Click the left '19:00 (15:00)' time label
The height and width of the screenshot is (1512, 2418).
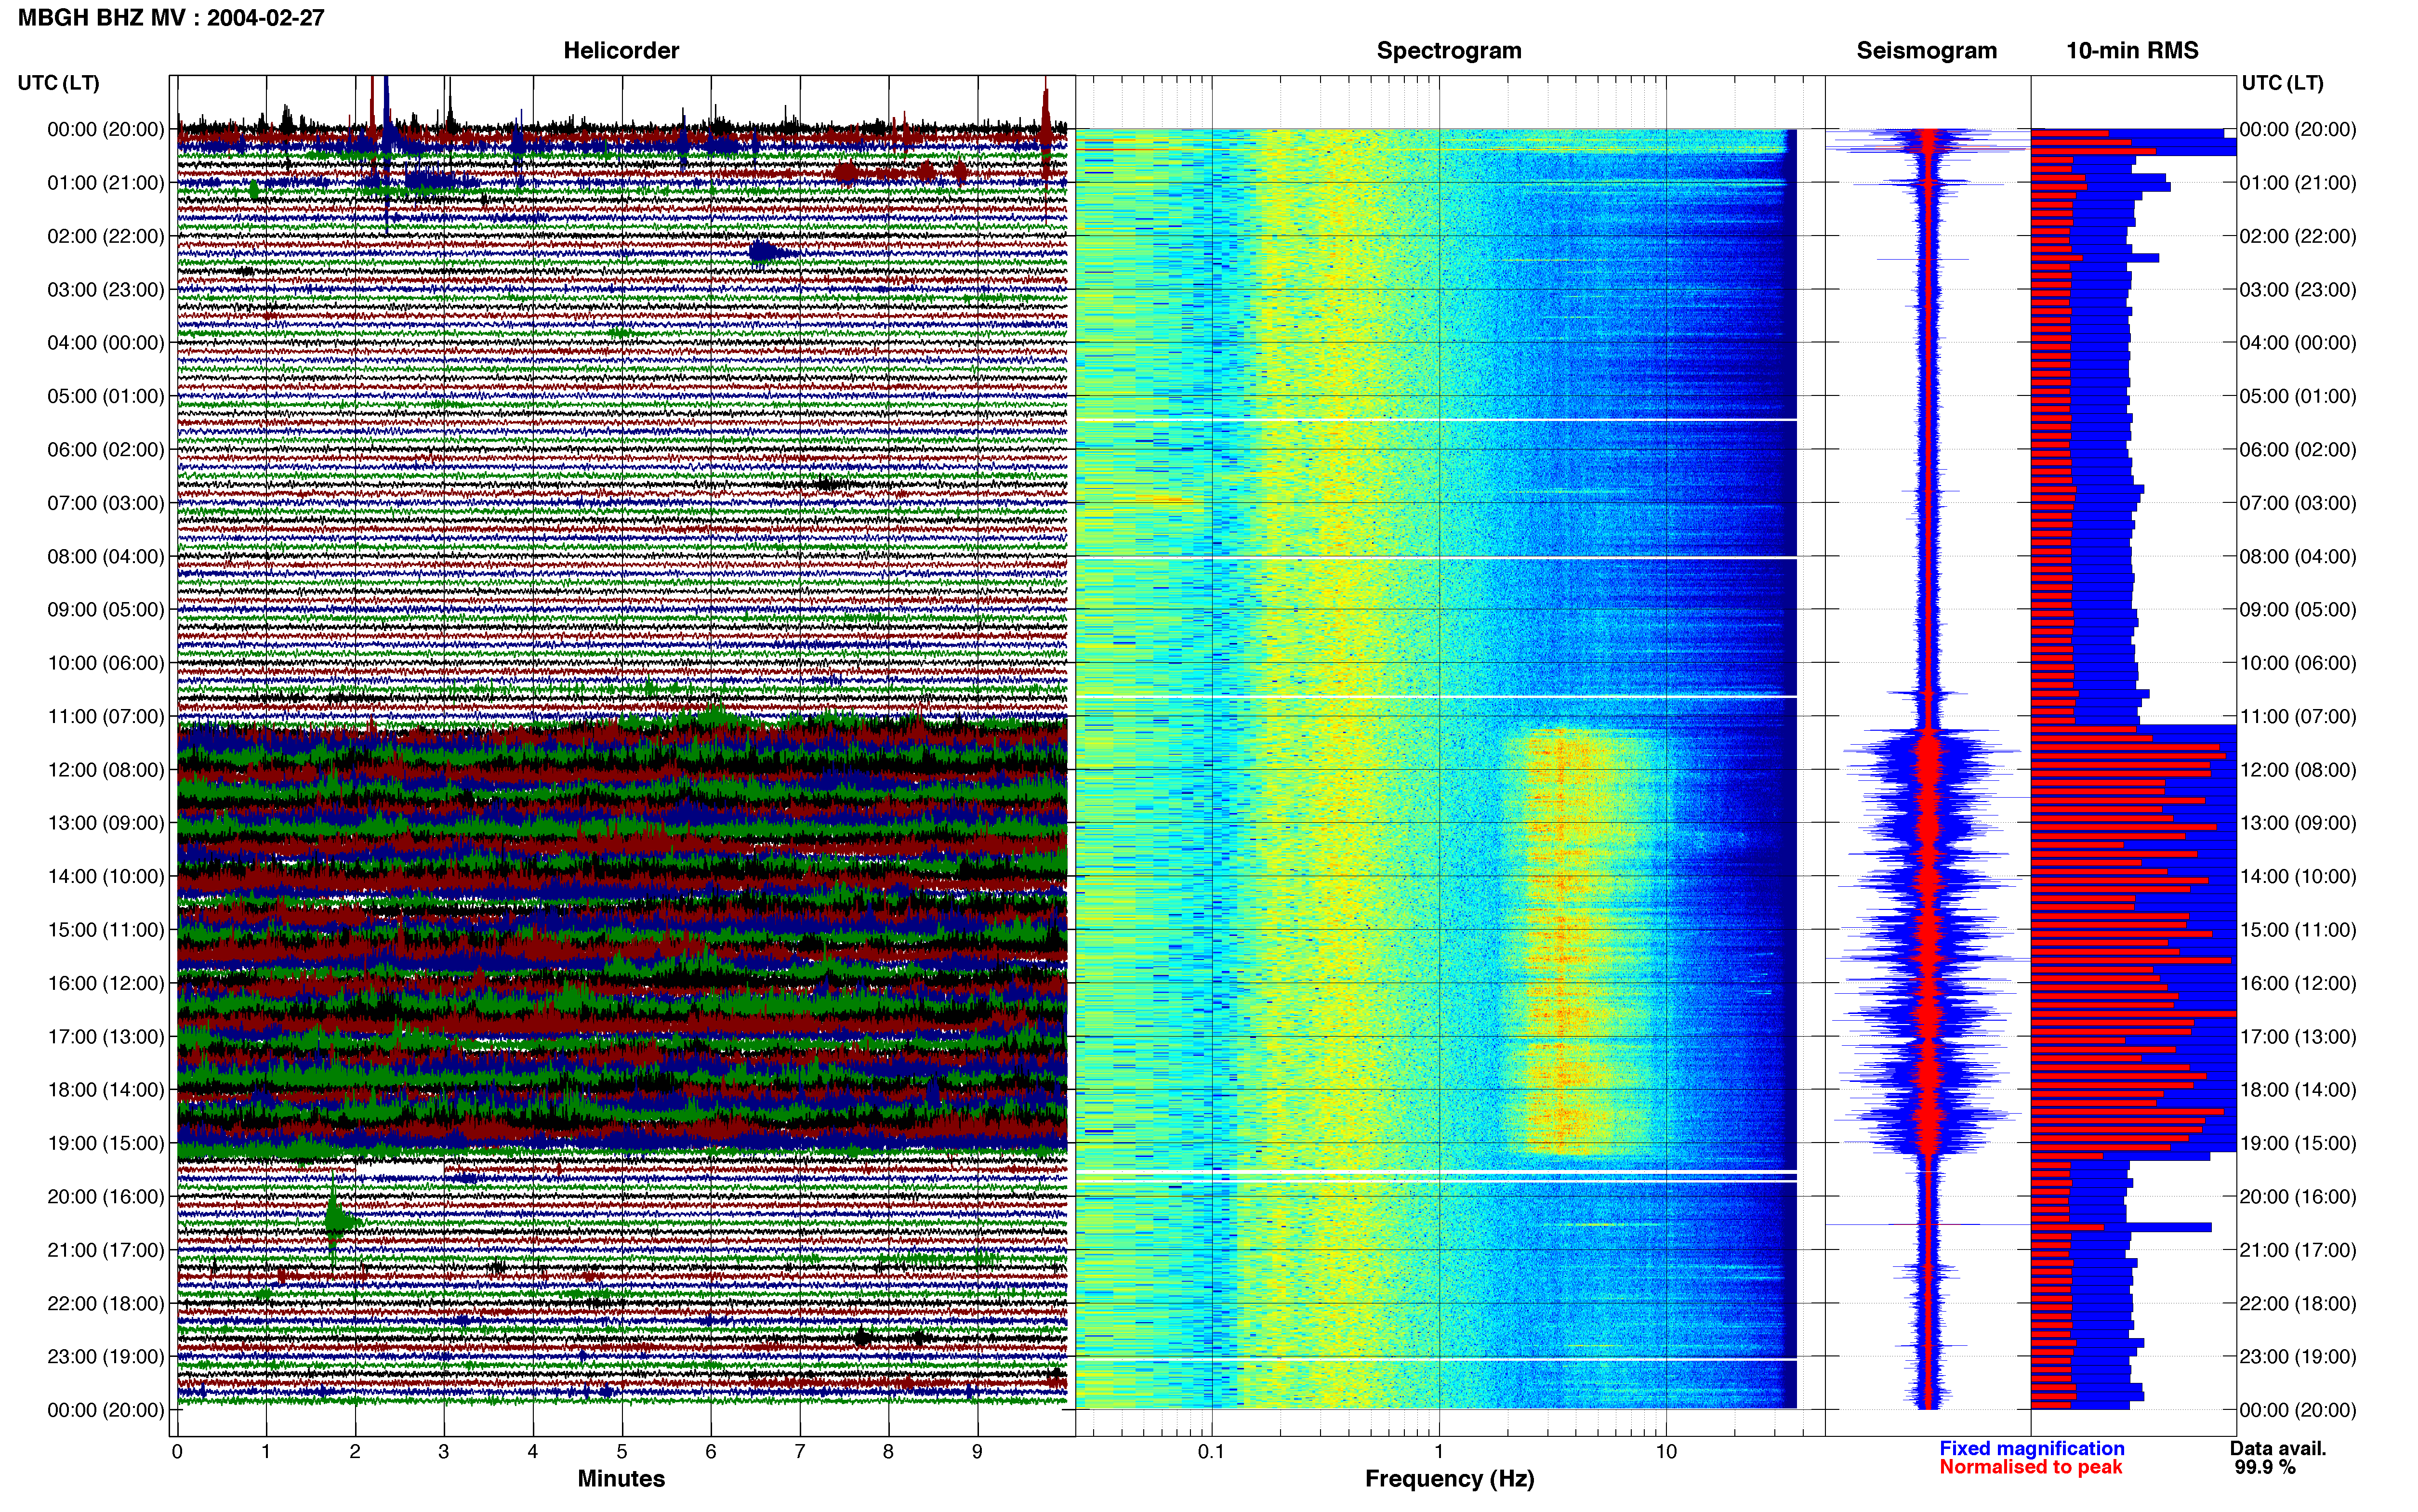click(106, 1142)
